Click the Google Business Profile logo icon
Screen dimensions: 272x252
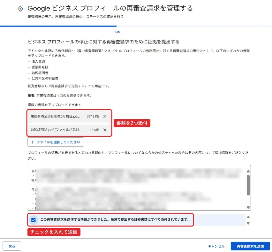[x=20, y=9]
